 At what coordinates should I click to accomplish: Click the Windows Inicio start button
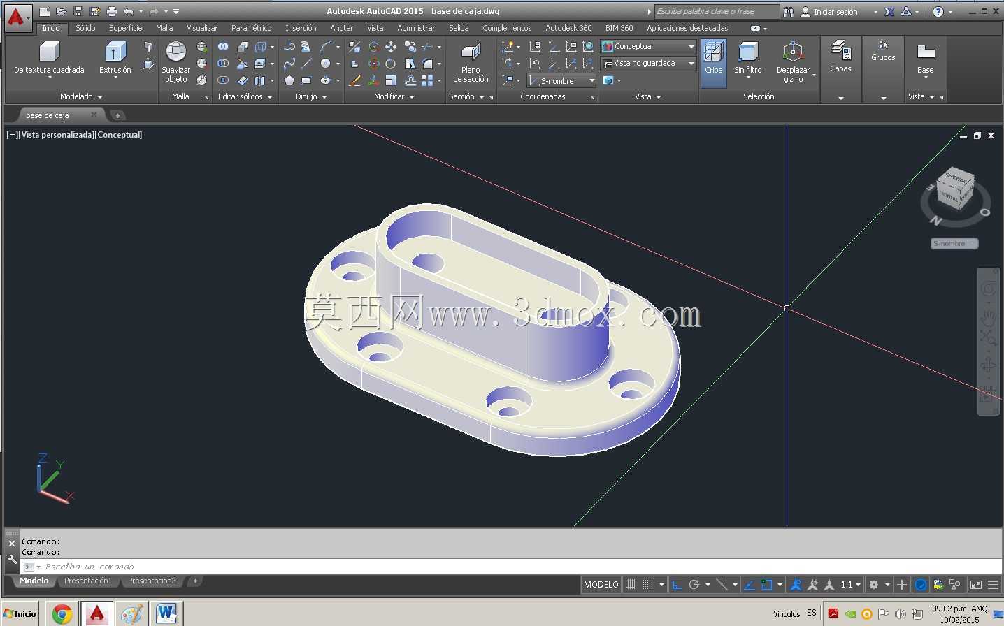click(21, 614)
